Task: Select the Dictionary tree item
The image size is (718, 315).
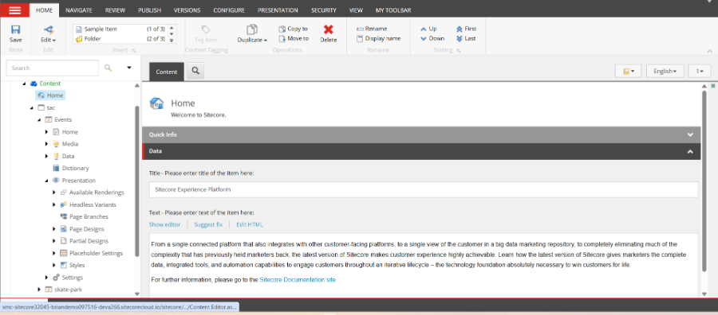Action: point(71,168)
